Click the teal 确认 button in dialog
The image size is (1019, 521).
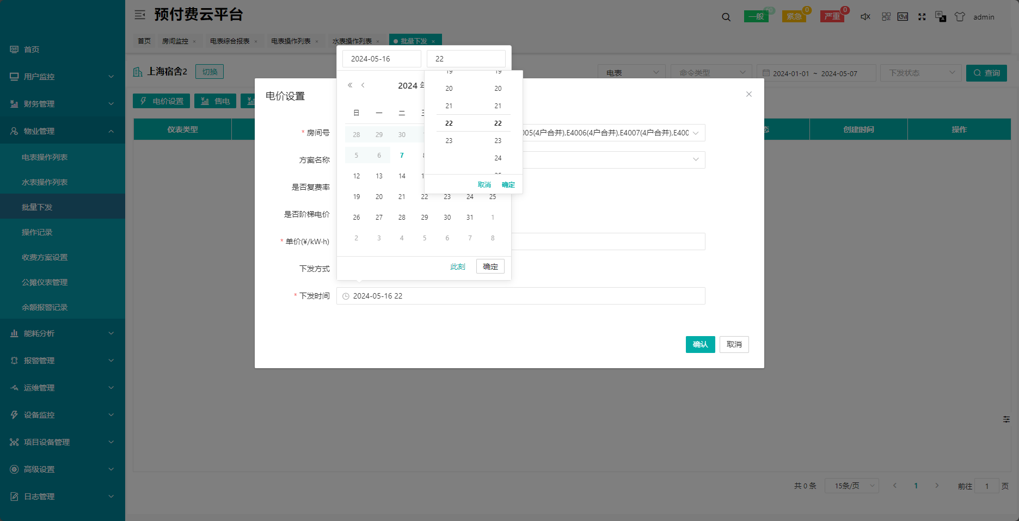click(700, 344)
